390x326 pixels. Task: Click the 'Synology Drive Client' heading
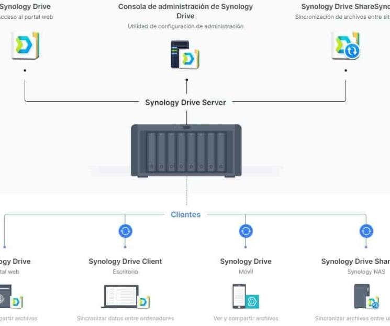pyautogui.click(x=125, y=261)
